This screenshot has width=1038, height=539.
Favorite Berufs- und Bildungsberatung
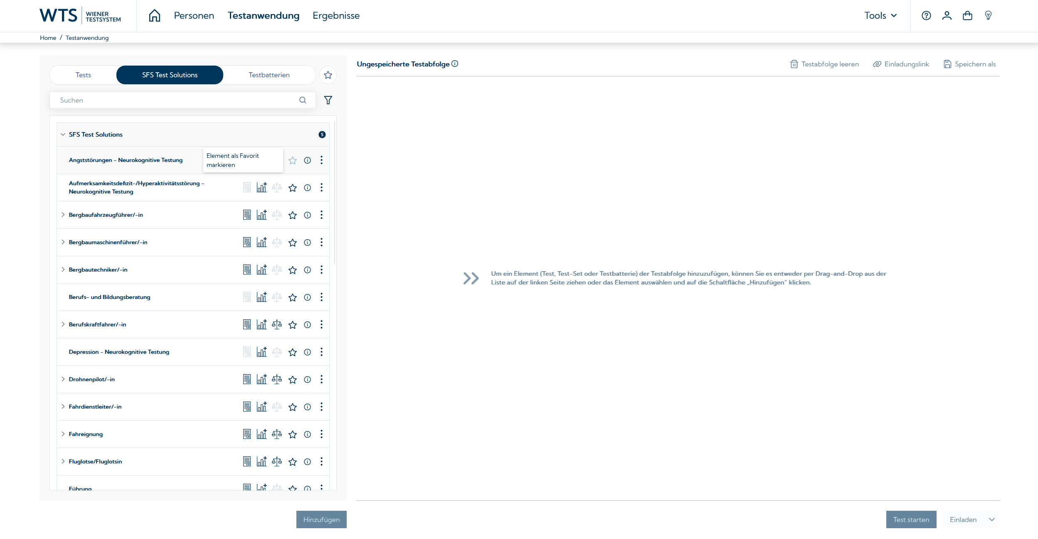pos(293,297)
